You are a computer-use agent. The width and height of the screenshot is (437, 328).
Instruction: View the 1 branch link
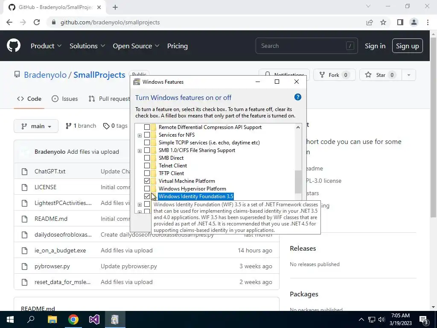81,126
